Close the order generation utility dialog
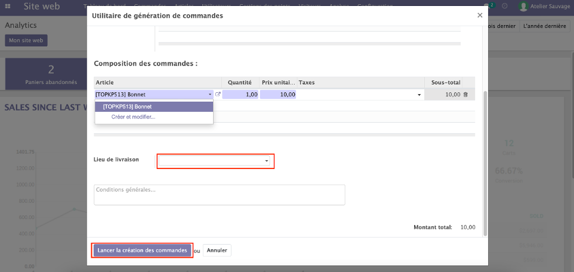 (x=480, y=15)
